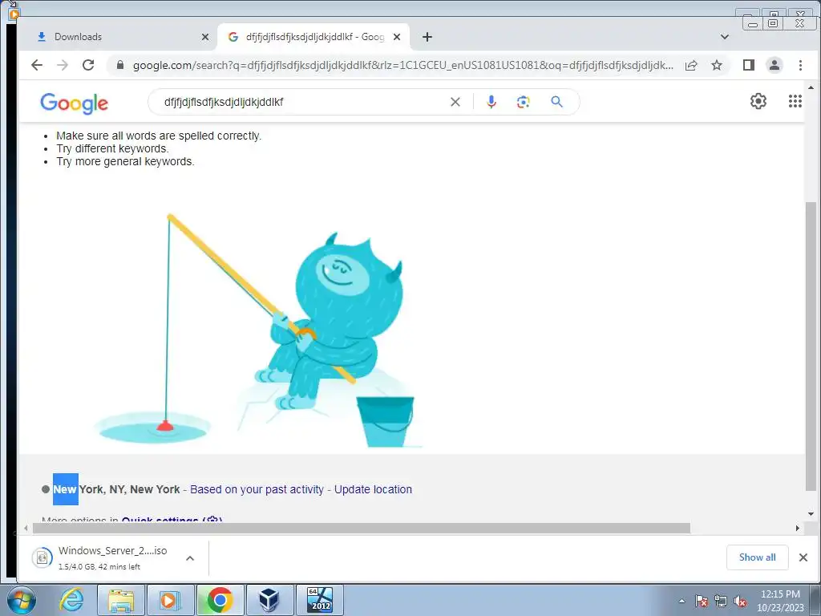Close the Google search results tab
Viewport: 821px width, 616px height.
[397, 37]
